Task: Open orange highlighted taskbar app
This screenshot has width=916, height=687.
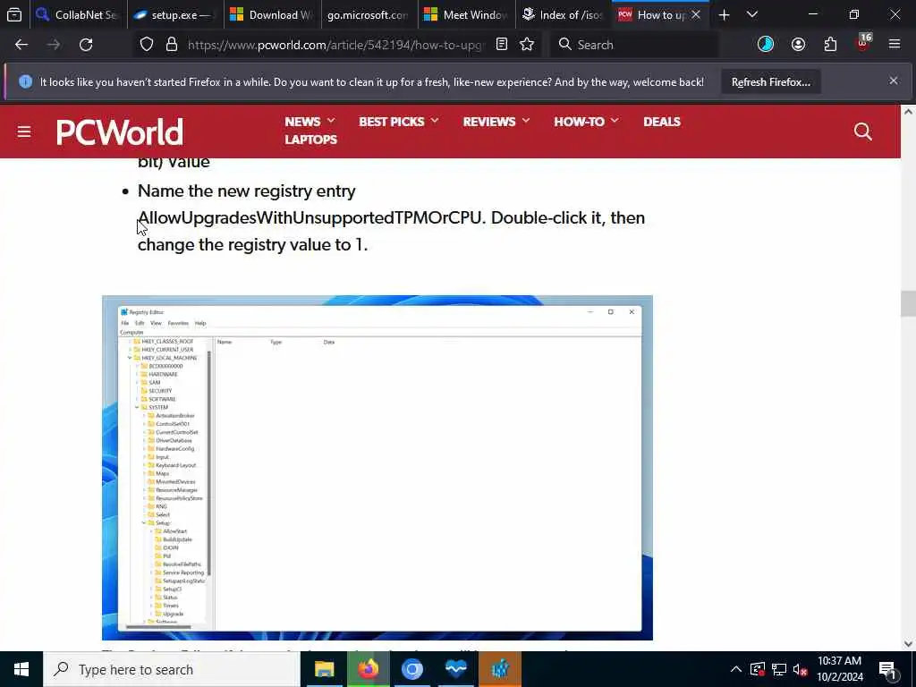Action: (x=500, y=669)
